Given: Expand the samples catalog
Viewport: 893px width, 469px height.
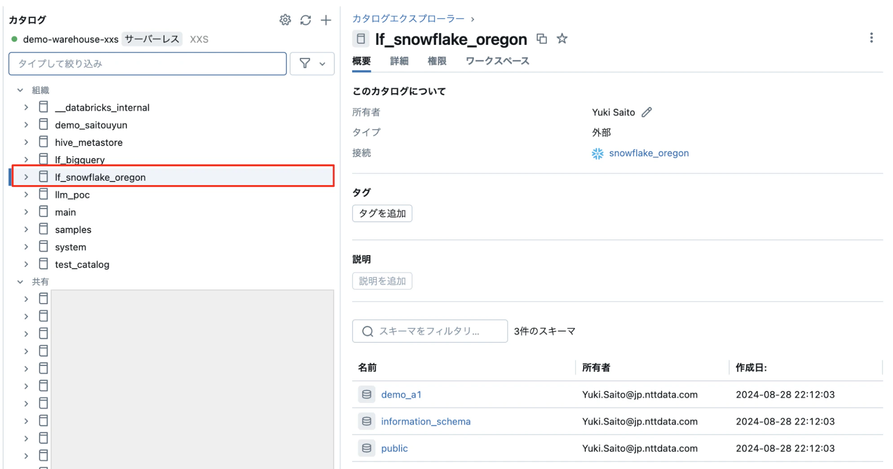Looking at the screenshot, I should [x=26, y=230].
